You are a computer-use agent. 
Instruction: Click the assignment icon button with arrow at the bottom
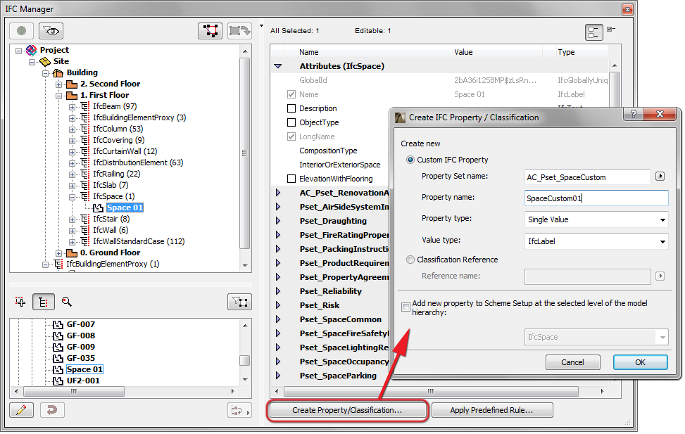click(239, 410)
